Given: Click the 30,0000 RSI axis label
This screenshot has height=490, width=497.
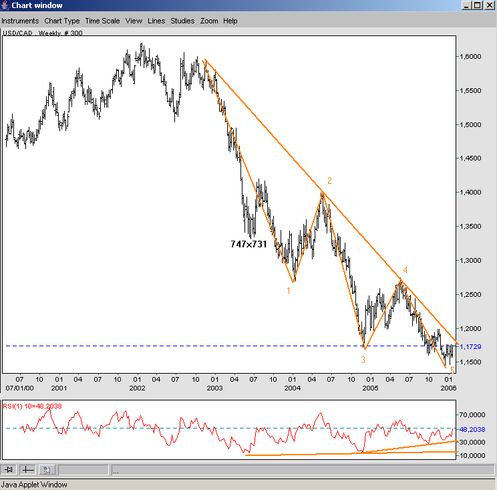Looking at the screenshot, I should click(x=472, y=442).
